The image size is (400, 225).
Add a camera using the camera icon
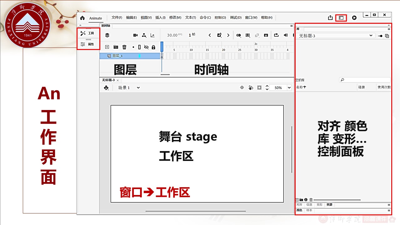[136, 35]
